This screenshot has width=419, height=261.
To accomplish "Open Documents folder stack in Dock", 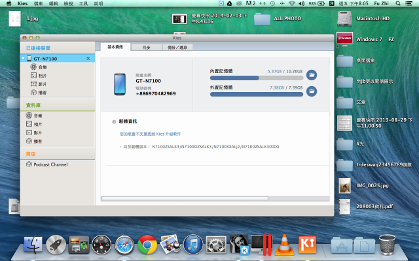I will pyautogui.click(x=364, y=245).
